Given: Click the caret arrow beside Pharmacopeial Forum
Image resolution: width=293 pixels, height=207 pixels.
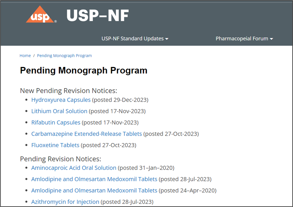Looking at the screenshot, I should 271,39.
